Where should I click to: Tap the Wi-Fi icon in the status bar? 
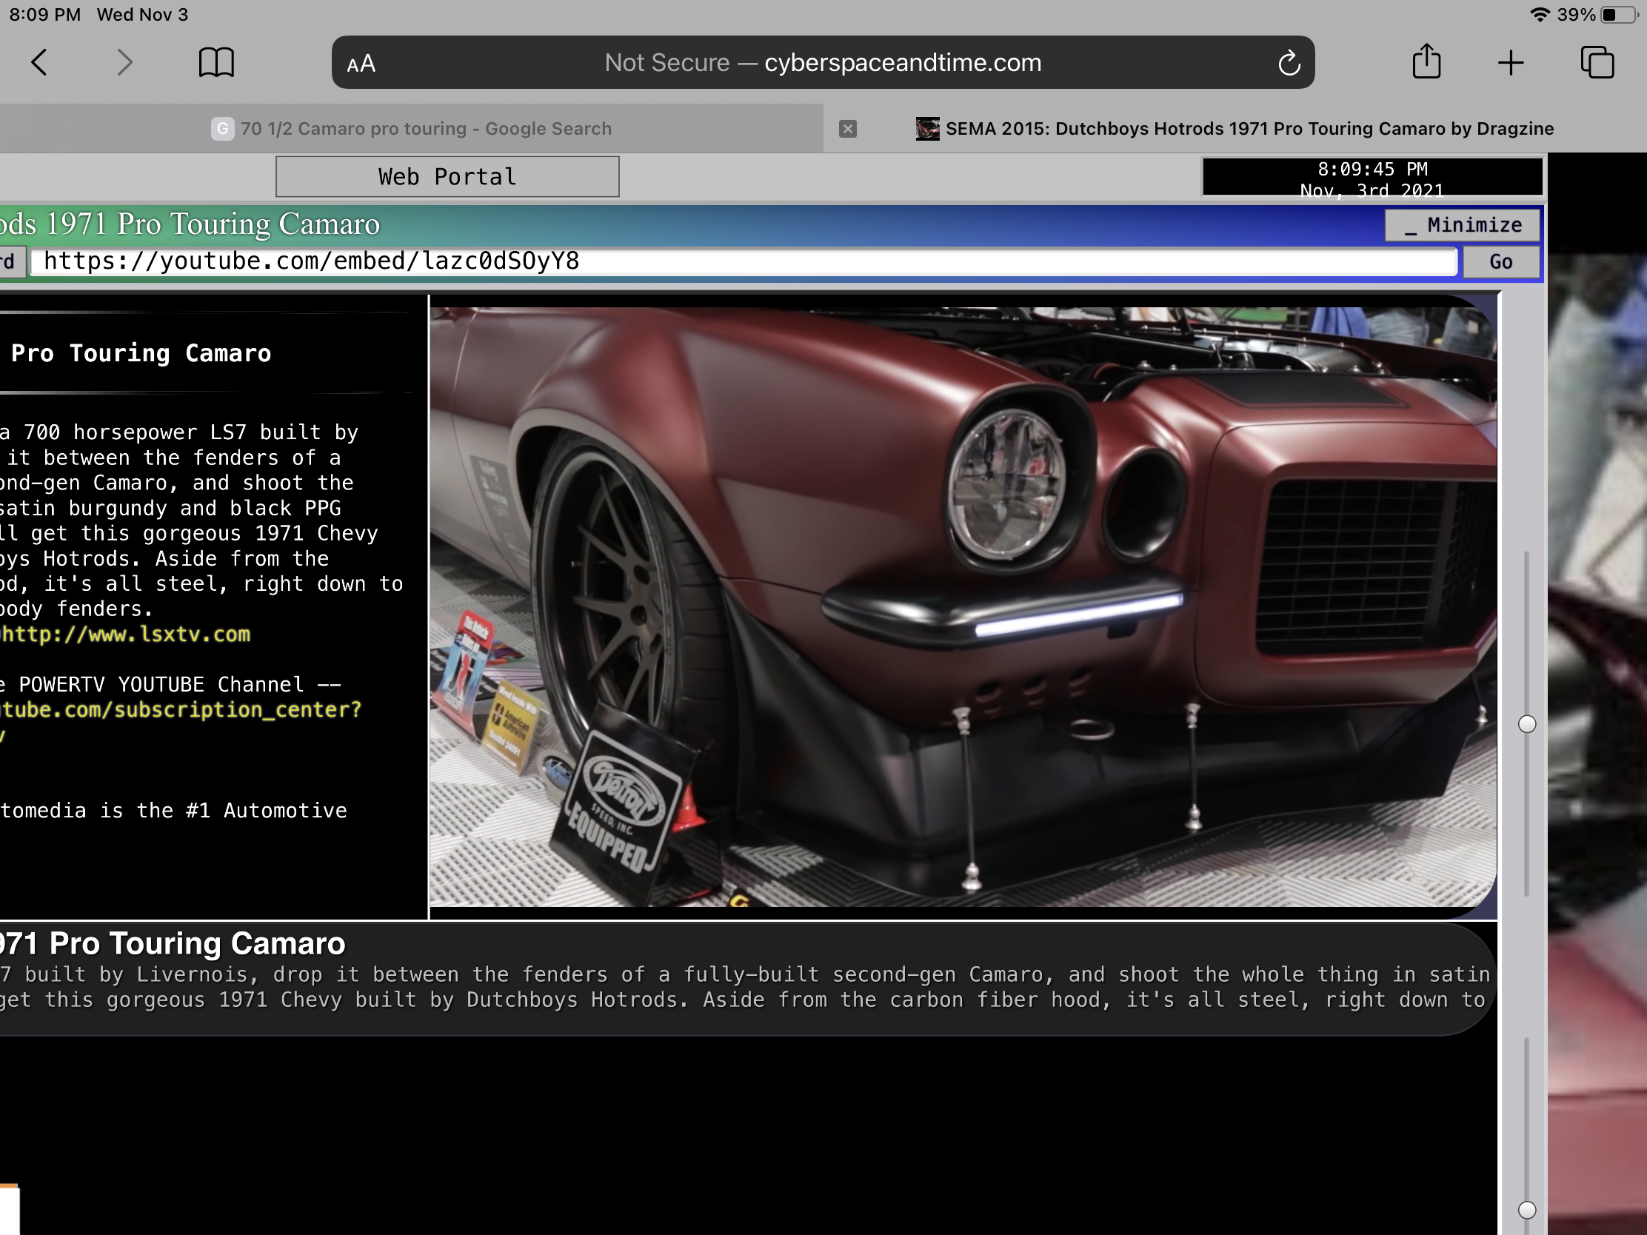tap(1540, 15)
